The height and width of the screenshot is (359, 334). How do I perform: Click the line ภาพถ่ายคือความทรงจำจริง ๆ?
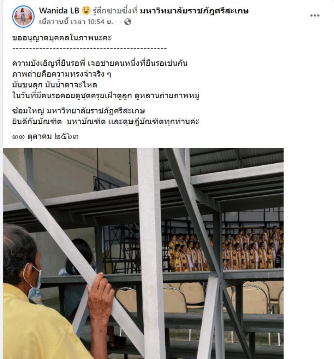[62, 74]
